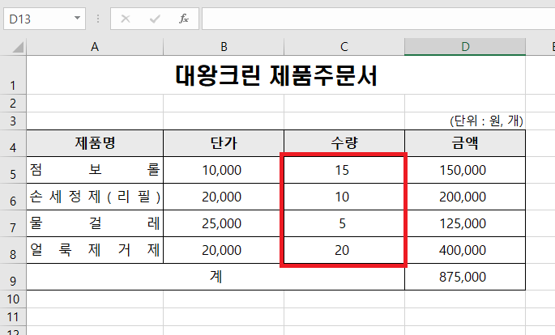Click the quantity cell 20
Image resolution: width=555 pixels, height=335 pixels.
point(344,250)
